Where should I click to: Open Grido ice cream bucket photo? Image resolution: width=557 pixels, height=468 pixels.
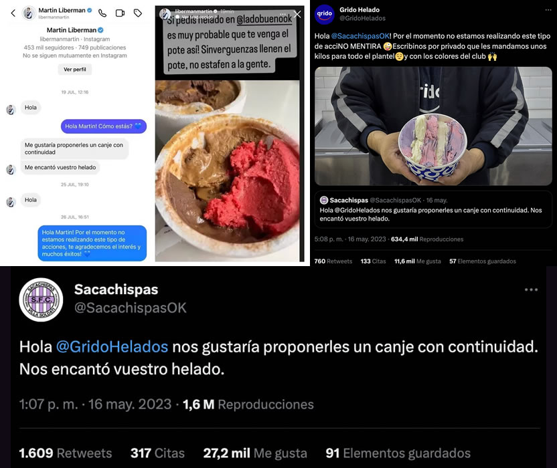pos(433,126)
